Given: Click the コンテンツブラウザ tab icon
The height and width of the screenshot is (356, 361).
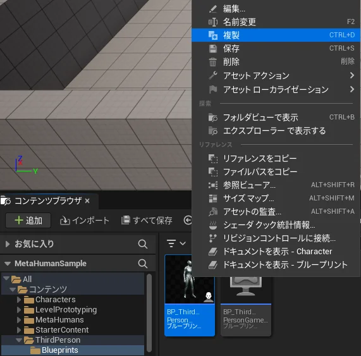Looking at the screenshot, I should pos(6,201).
